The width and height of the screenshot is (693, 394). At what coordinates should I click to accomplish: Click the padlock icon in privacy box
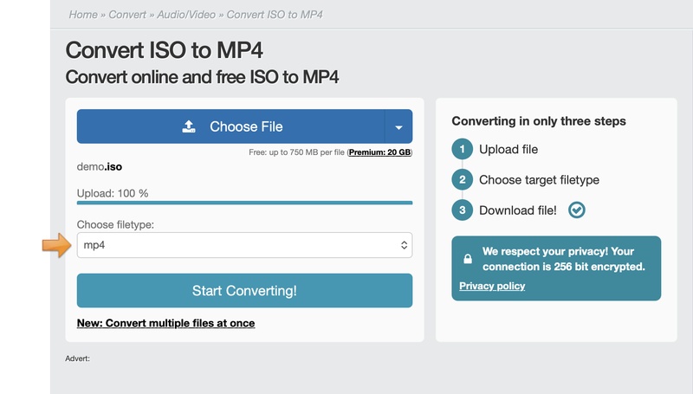coord(468,259)
